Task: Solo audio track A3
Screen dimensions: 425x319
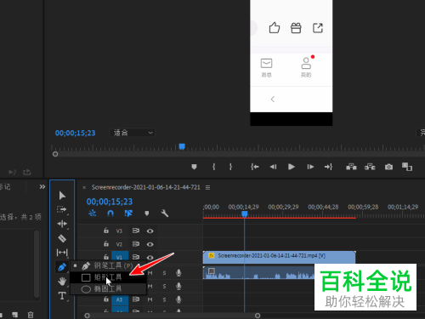Action: 164,299
